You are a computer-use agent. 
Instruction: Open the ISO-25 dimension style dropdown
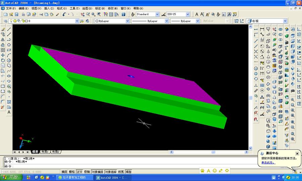point(188,14)
